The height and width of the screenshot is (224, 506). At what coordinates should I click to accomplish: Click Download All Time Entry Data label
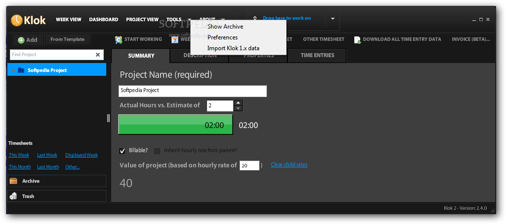point(402,39)
